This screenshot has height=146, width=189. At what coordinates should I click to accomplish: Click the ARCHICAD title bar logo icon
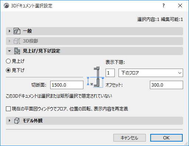6,6
